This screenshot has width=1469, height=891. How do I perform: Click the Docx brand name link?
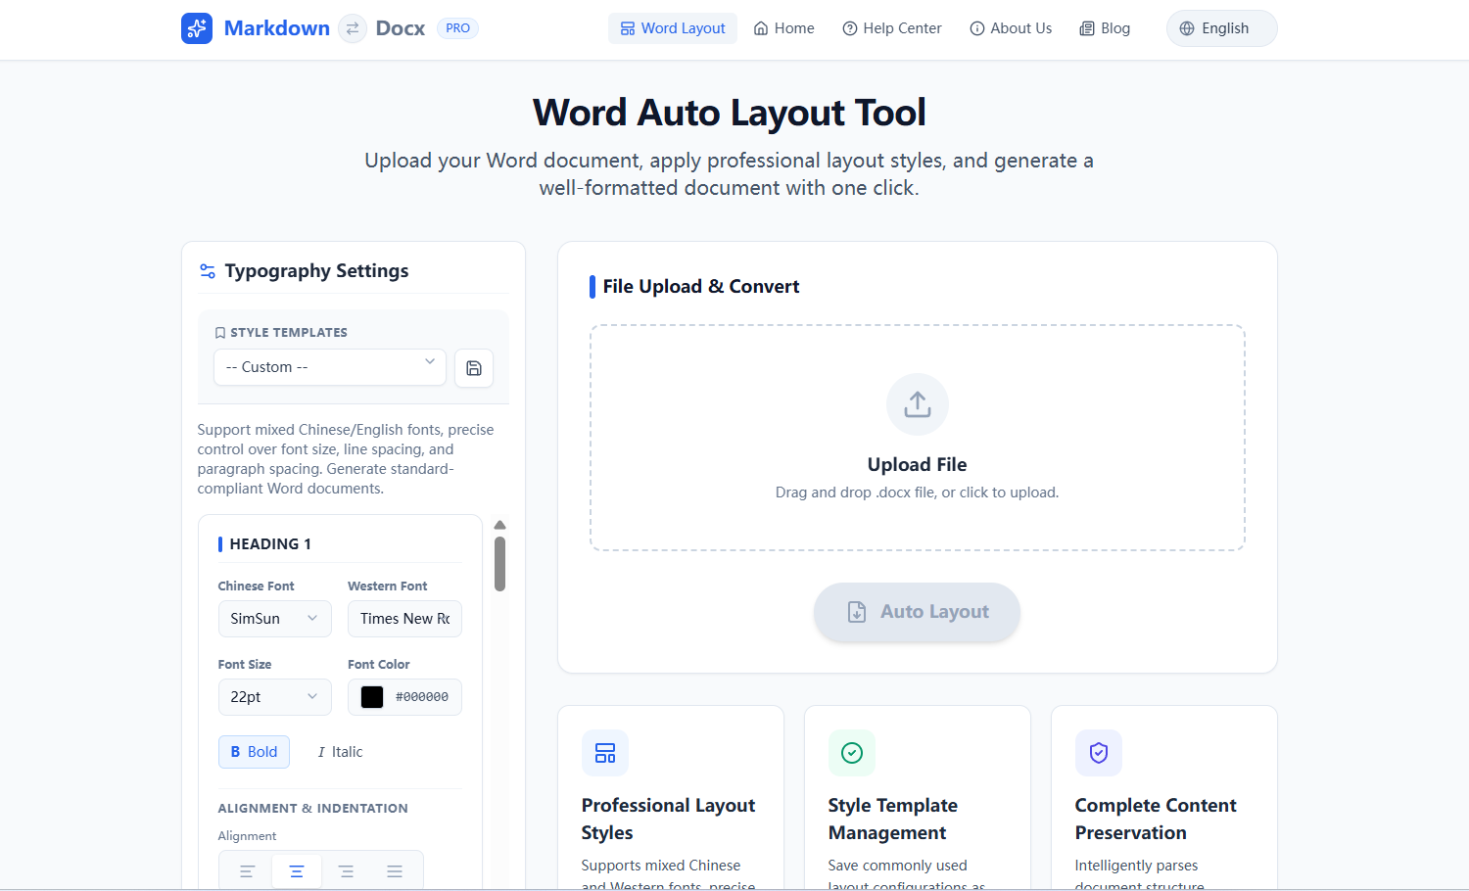(x=401, y=28)
